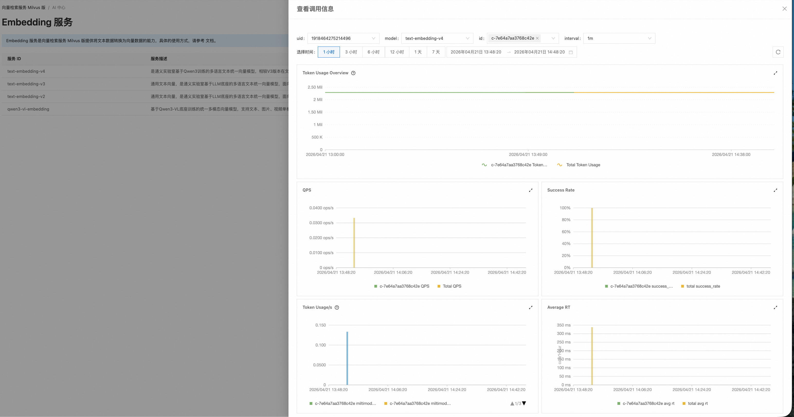Screen dimensions: 794x417
Task: Toggle total success_rate legend series
Action: click(701, 286)
